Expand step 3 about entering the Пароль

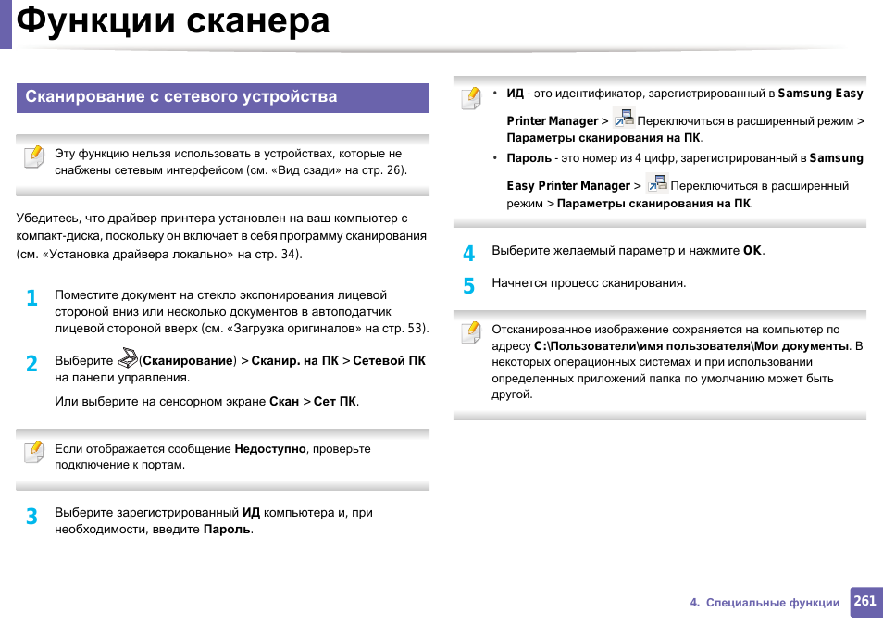click(31, 516)
